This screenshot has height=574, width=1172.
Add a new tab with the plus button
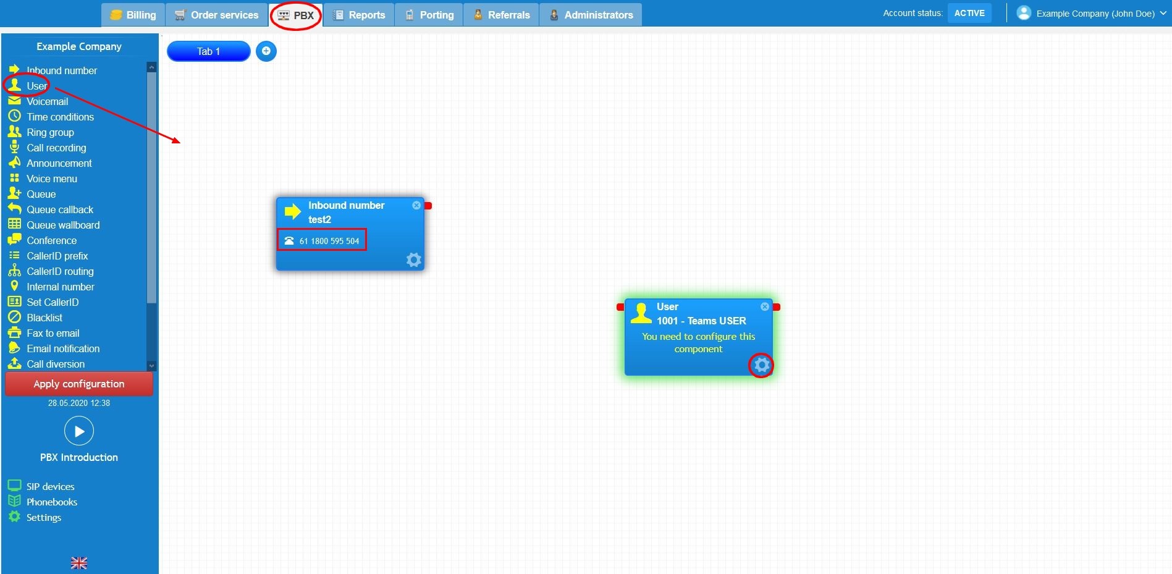coord(266,51)
